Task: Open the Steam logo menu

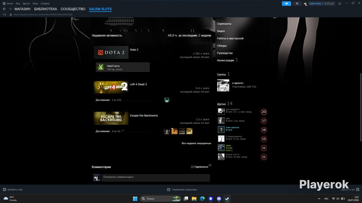Action: pyautogui.click(x=8, y=3)
